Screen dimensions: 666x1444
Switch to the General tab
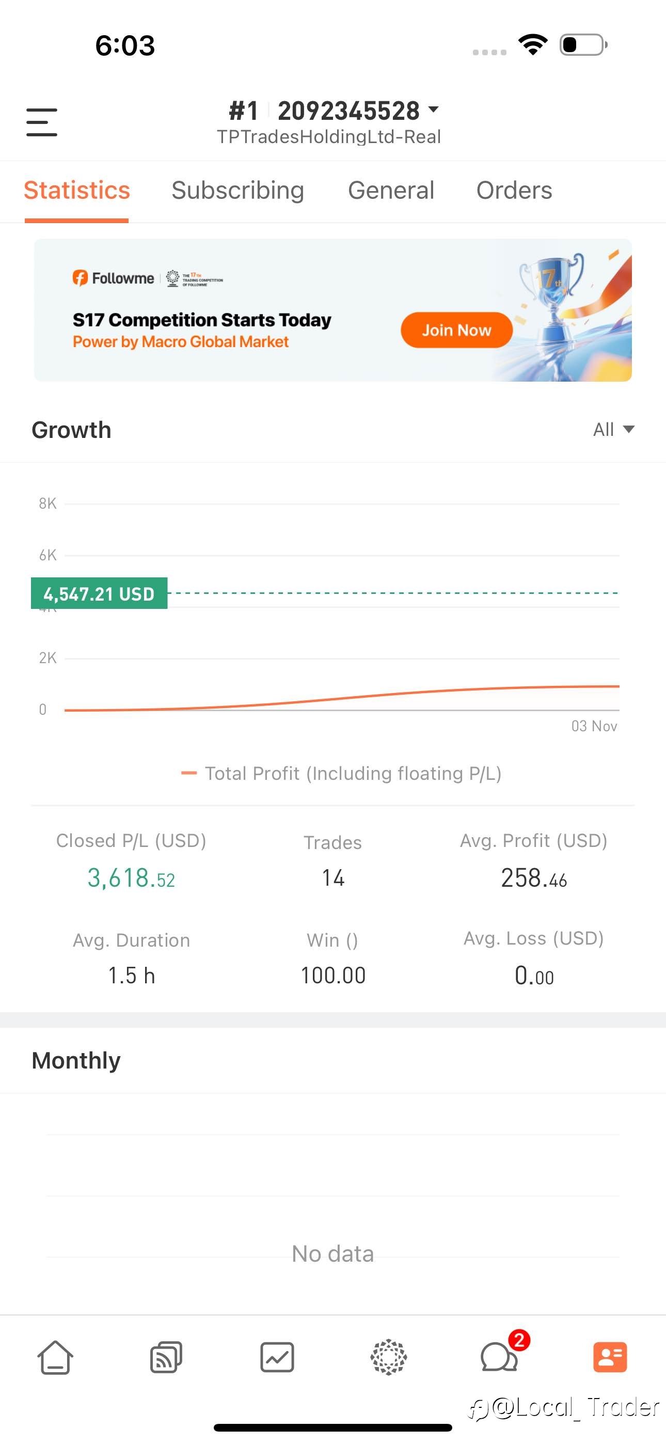[x=391, y=190]
